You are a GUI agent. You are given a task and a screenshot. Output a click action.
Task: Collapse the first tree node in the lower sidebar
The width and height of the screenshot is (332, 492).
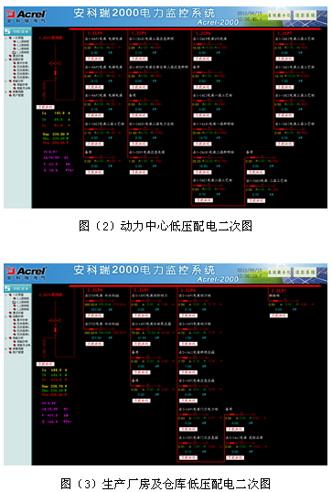pyautogui.click(x=6, y=295)
